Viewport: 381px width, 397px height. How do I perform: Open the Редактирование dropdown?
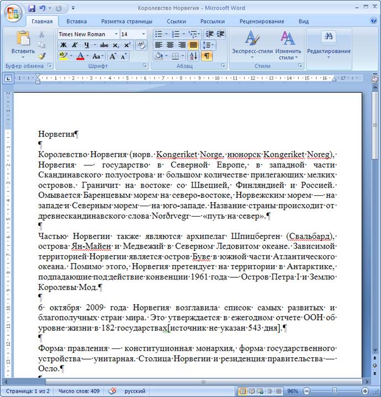(329, 45)
